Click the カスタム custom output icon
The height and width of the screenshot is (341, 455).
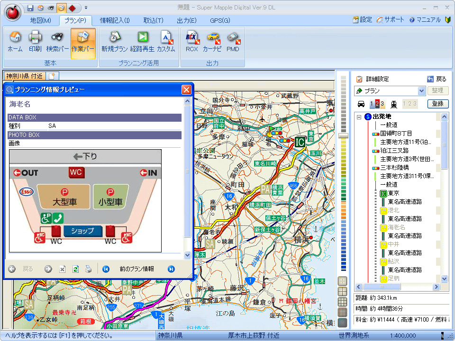point(166,42)
